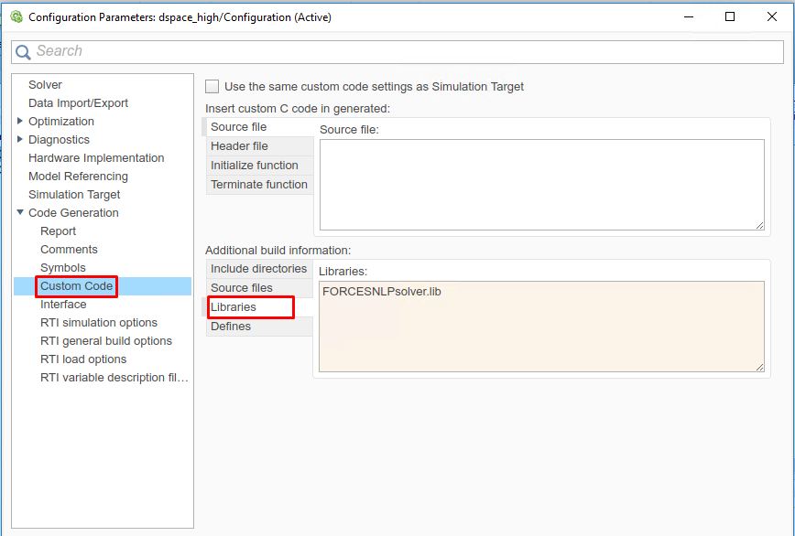Select the Solver category
This screenshot has height=536, width=795.
45,85
